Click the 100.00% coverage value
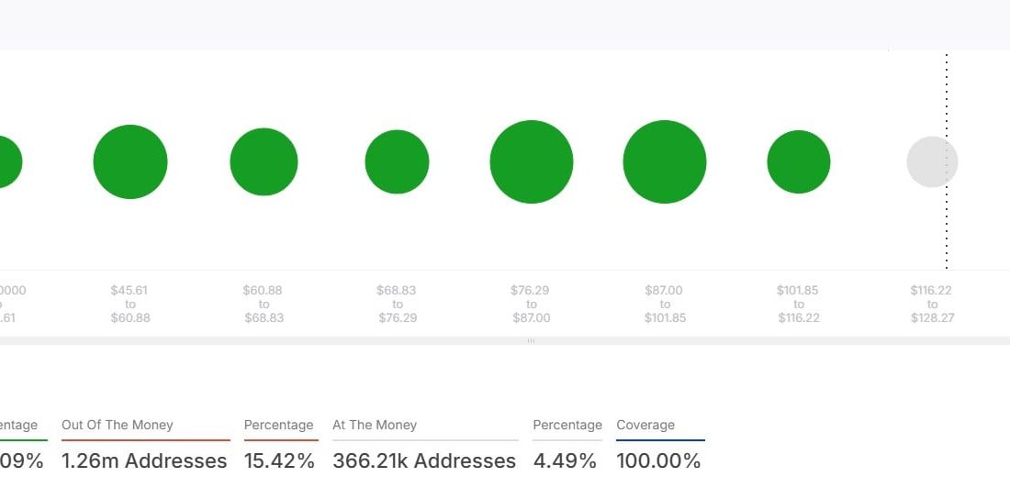1010x488 pixels. (660, 460)
